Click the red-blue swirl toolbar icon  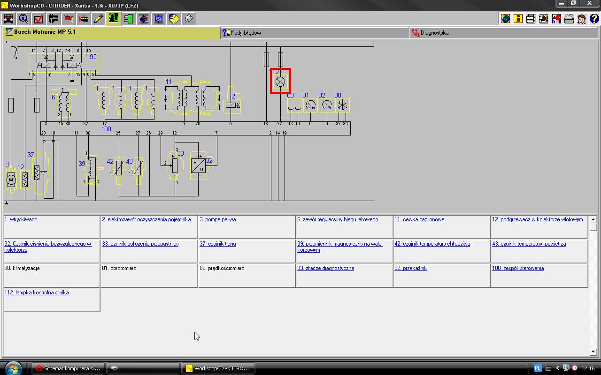click(144, 19)
